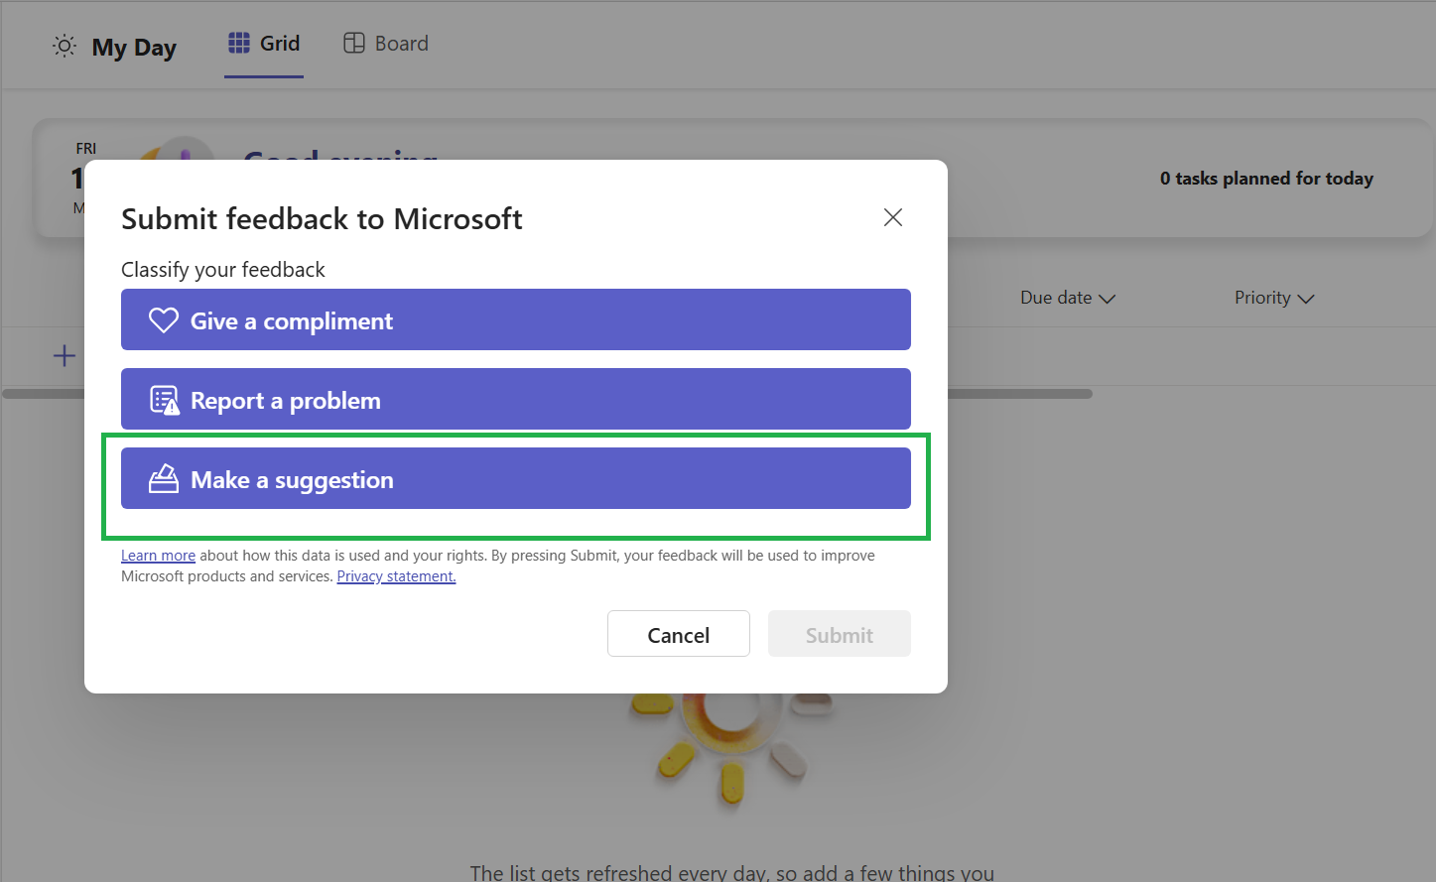
Task: Click the Cancel button
Action: point(679,634)
